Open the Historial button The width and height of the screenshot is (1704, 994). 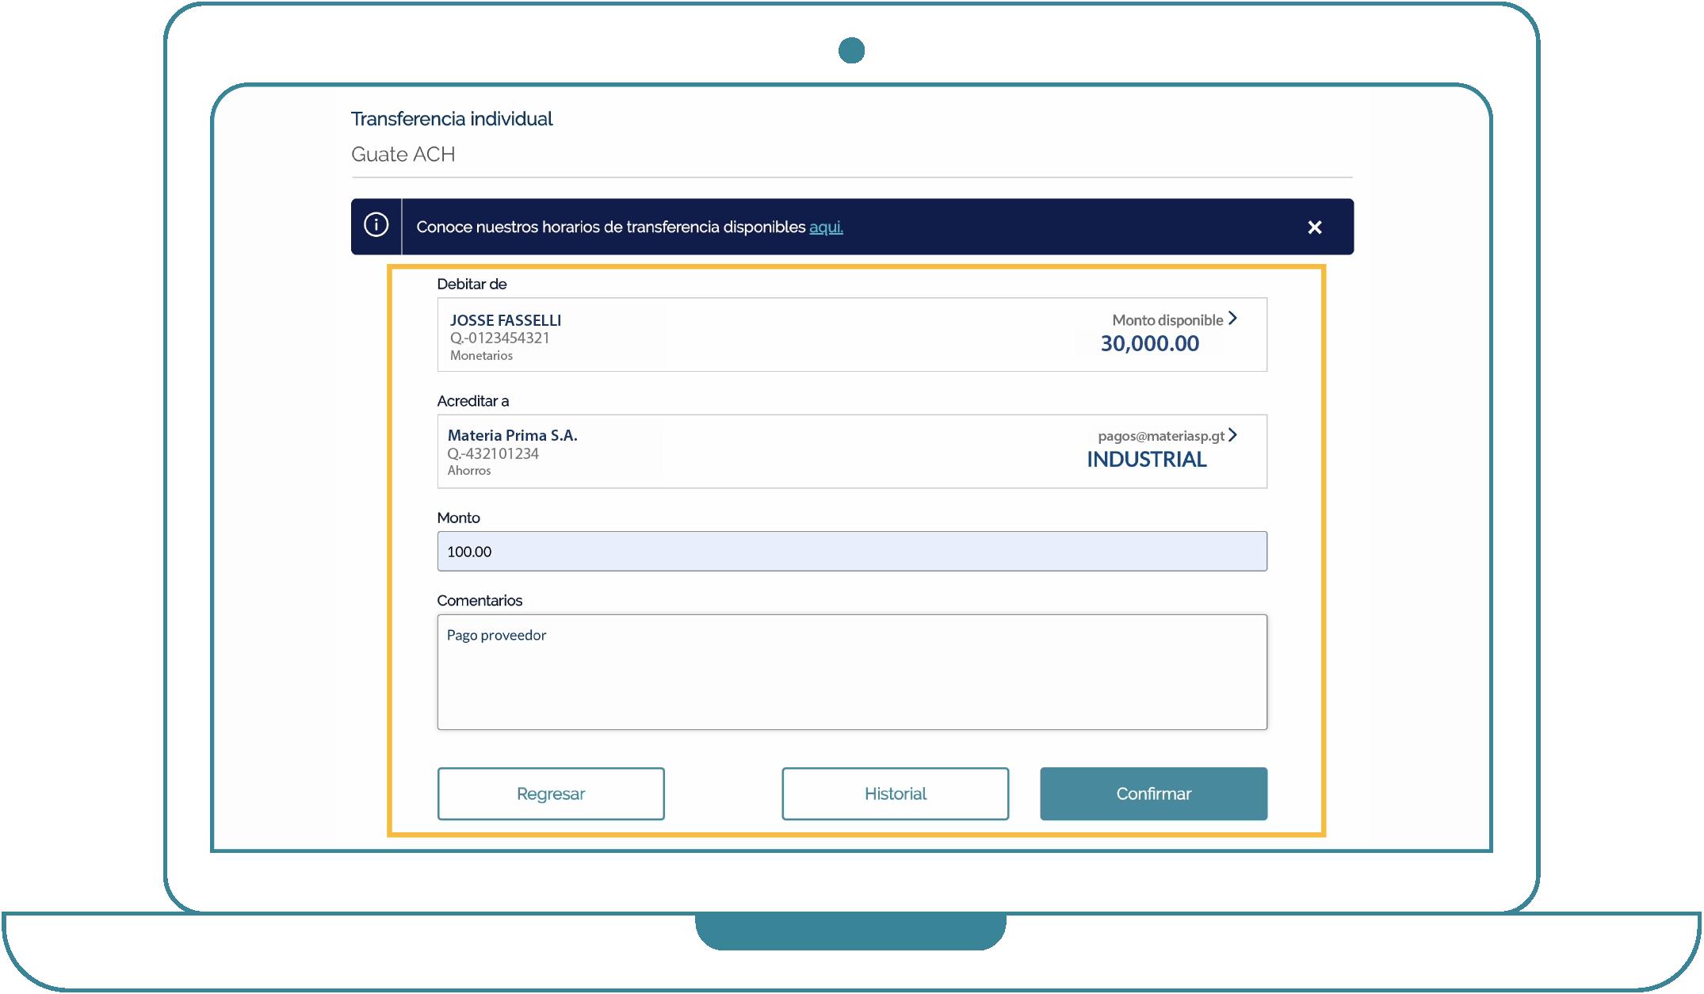pos(895,793)
